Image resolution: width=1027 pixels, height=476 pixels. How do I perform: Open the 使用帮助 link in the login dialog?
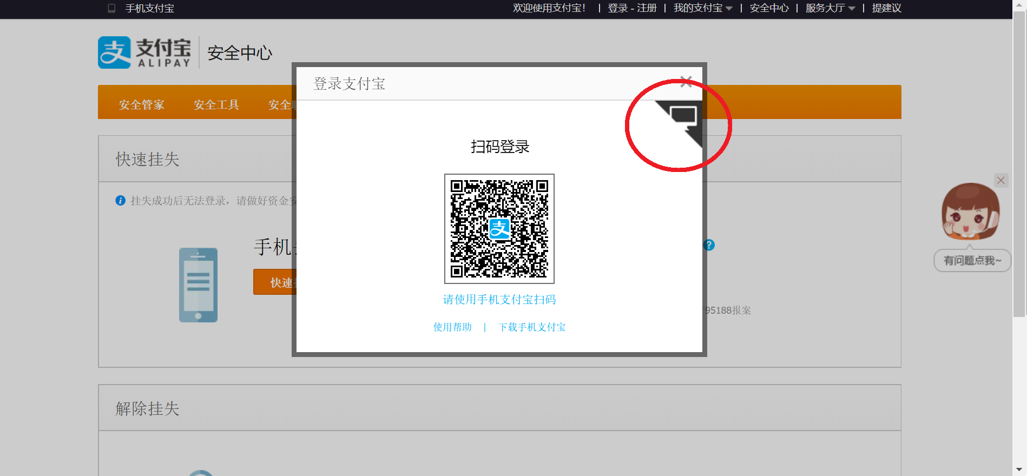point(452,327)
